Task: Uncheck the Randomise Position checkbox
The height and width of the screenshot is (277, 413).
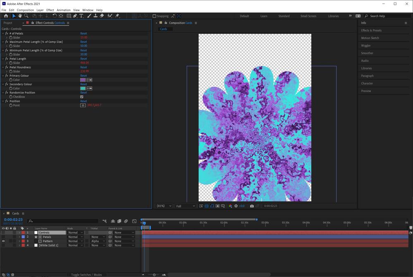Action: tap(82, 97)
